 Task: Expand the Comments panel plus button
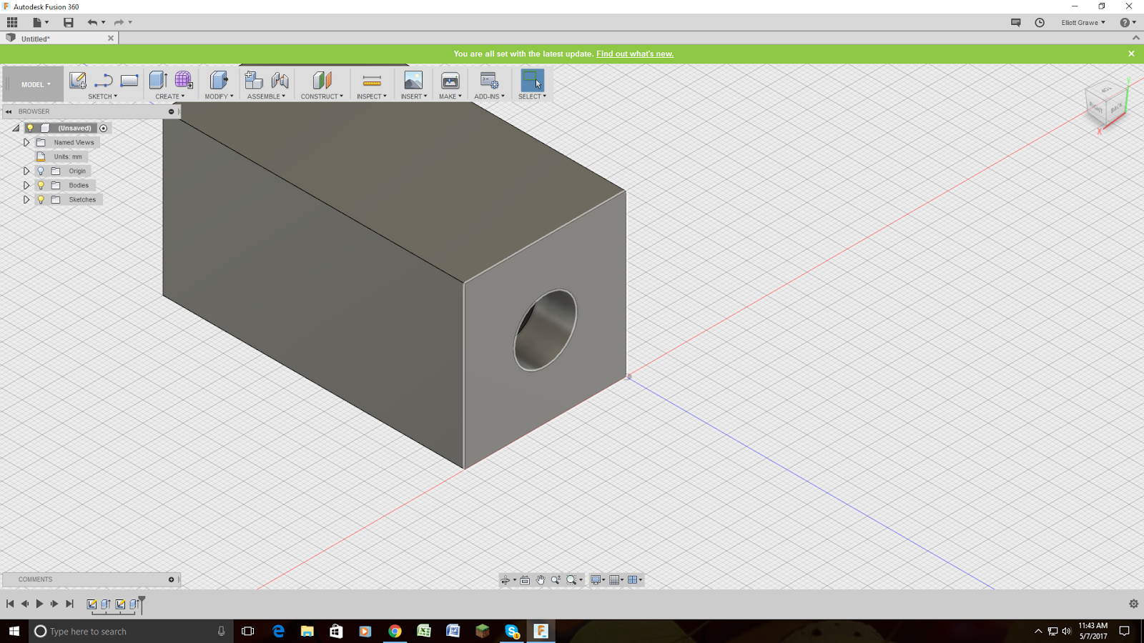[x=171, y=579]
